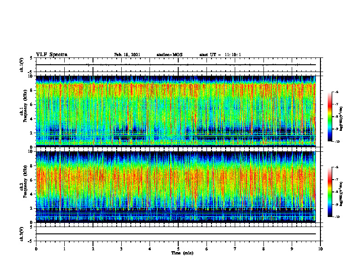Click the "Time (min)" x-axis label
The image size is (361, 279).
point(182,253)
